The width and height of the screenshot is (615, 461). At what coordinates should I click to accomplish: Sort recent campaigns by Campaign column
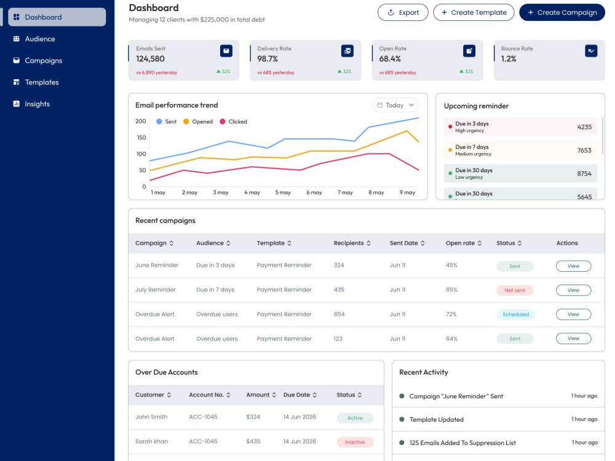coord(172,243)
